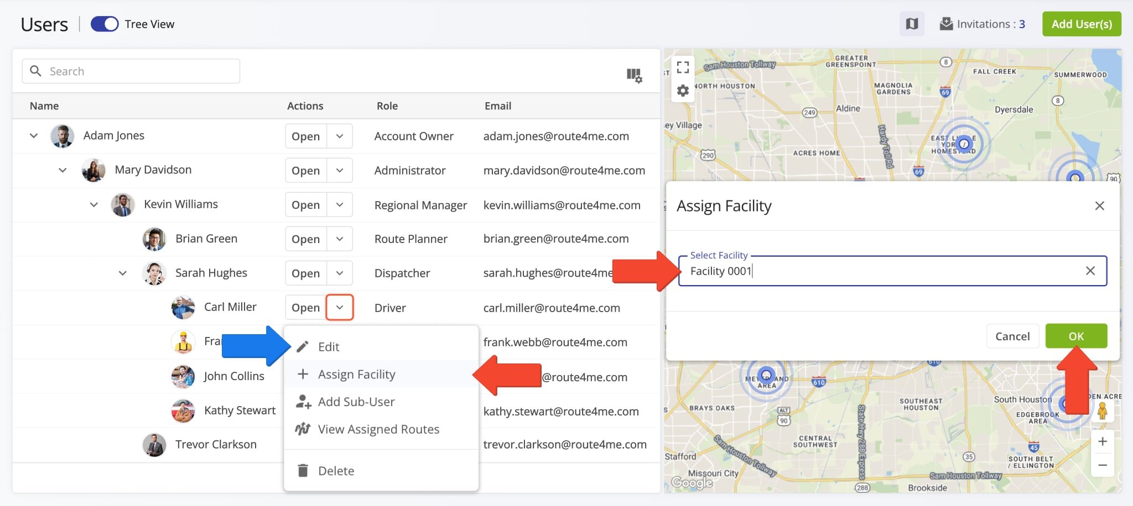Viewport: 1133px width, 506px height.
Task: Confirm facility with OK button
Action: tap(1075, 336)
